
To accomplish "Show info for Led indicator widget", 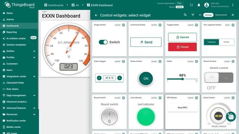I will pyautogui.click(x=160, y=98).
